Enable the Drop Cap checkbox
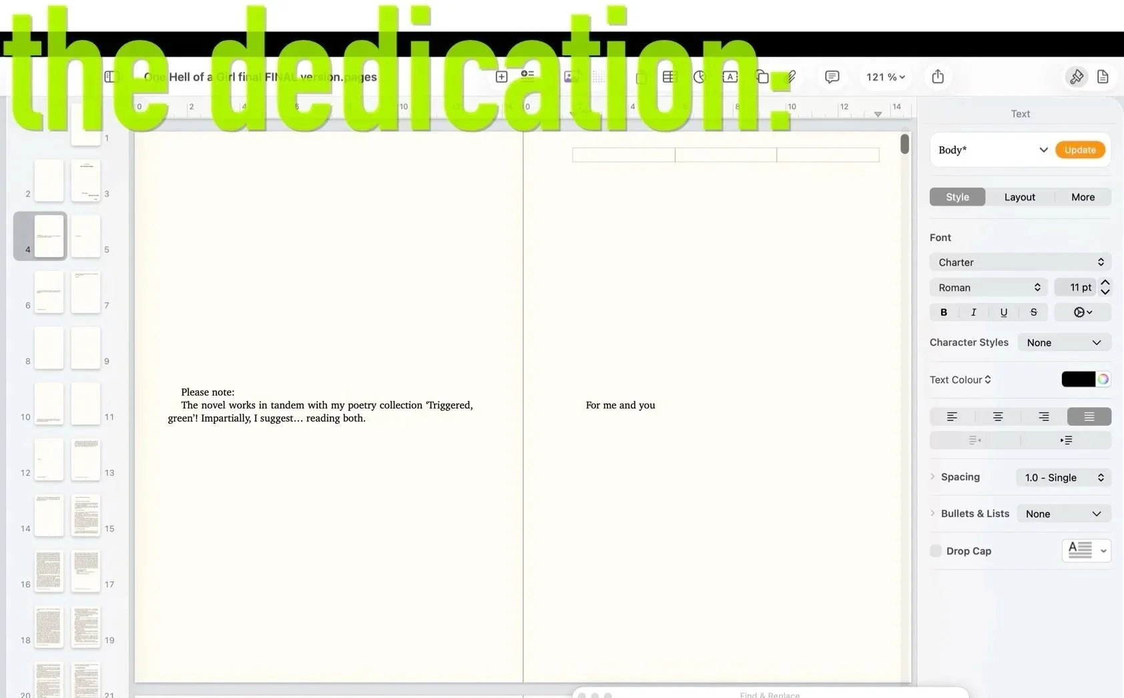 pyautogui.click(x=936, y=551)
